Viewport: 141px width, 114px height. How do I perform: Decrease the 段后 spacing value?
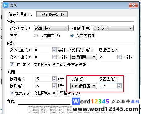(x=54, y=87)
